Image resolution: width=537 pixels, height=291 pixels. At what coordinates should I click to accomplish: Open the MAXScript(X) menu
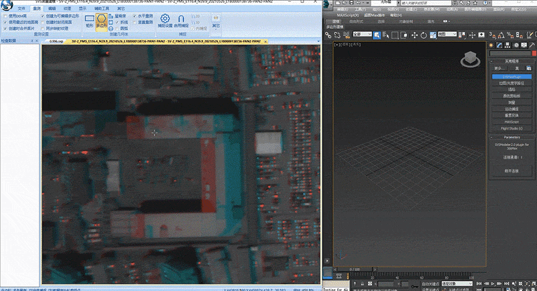pyautogui.click(x=348, y=15)
